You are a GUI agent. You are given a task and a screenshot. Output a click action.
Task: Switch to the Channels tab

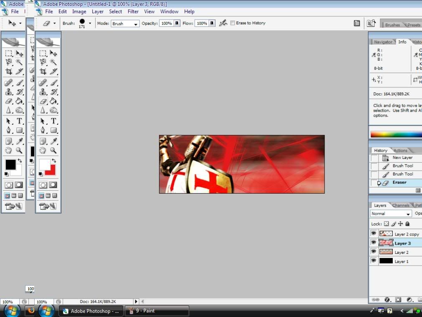pyautogui.click(x=400, y=205)
